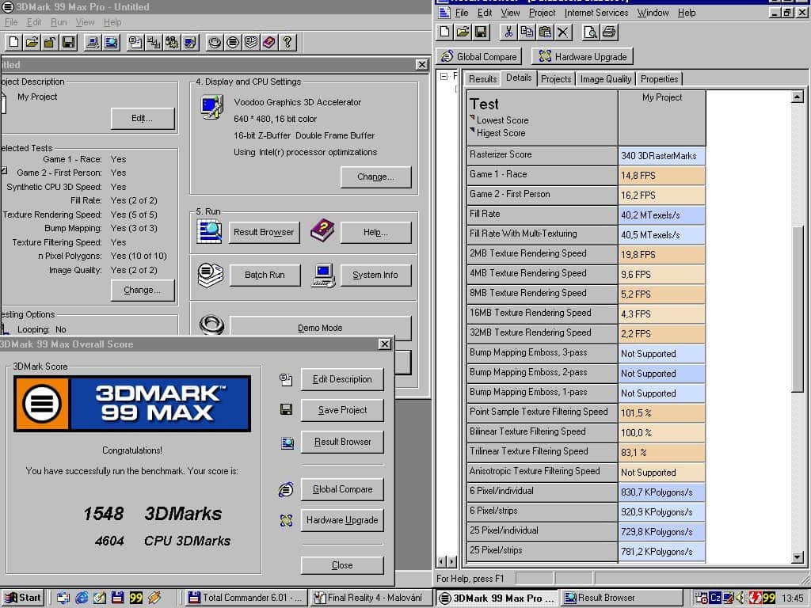The width and height of the screenshot is (811, 608).
Task: Click System Info button
Action: pyautogui.click(x=375, y=275)
